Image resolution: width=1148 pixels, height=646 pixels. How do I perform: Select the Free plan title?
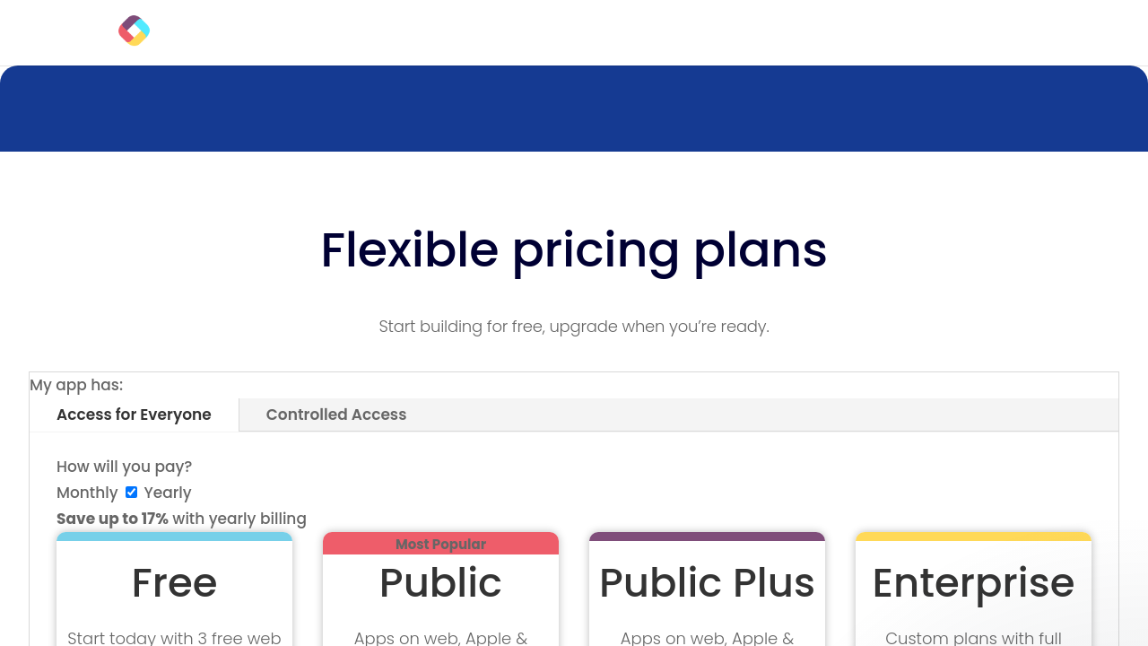pos(174,583)
